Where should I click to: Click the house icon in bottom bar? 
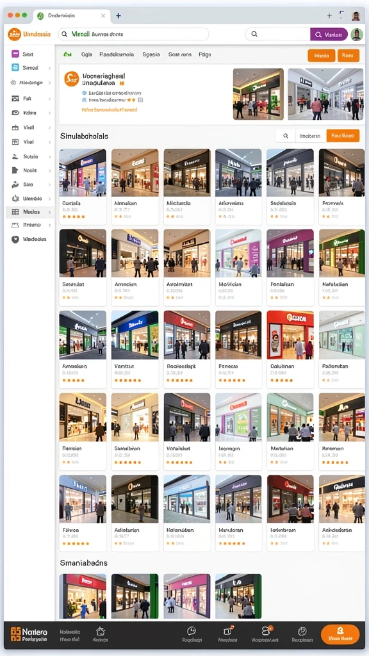[x=101, y=631]
